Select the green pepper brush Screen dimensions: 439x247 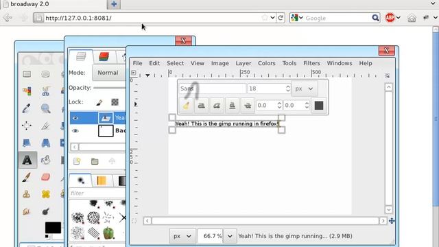click(108, 233)
